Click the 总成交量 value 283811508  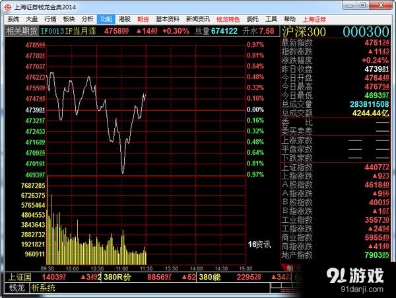coord(370,104)
